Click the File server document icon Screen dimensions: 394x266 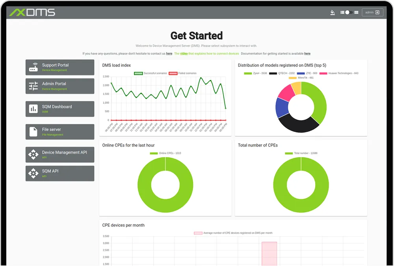point(33,132)
